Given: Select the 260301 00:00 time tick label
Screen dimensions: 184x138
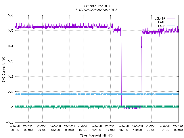Looking at the screenshot, I should [178, 128].
